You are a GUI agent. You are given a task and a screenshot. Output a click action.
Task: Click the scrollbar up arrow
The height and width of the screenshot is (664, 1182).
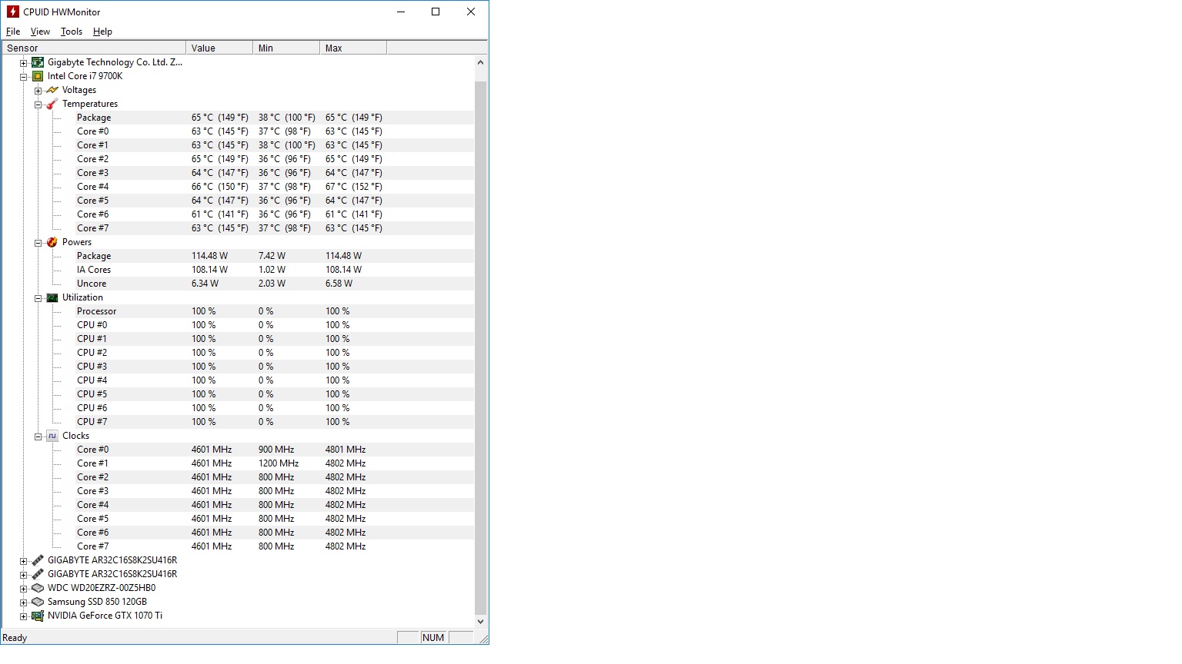click(x=481, y=62)
